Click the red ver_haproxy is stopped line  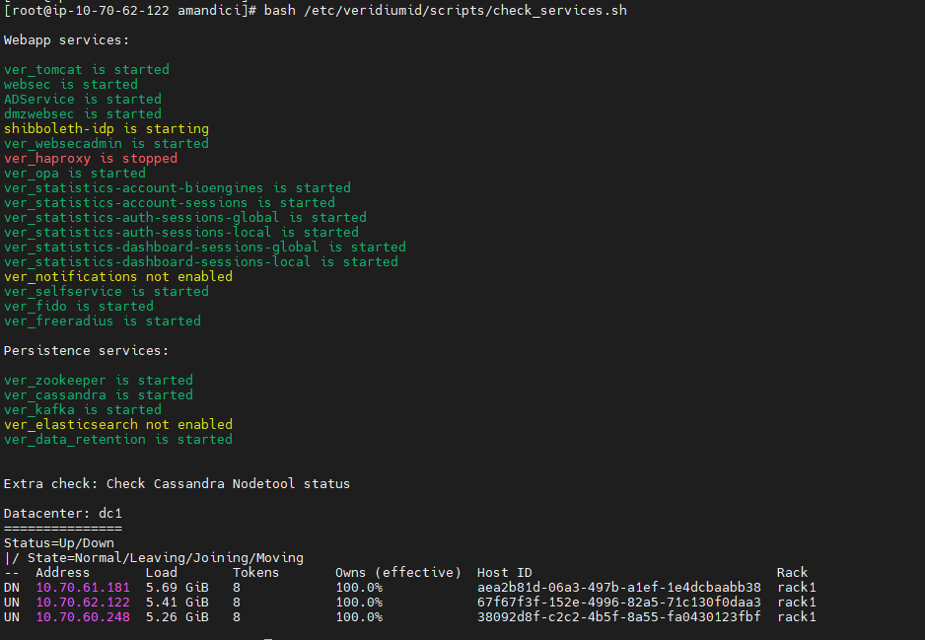click(x=91, y=159)
